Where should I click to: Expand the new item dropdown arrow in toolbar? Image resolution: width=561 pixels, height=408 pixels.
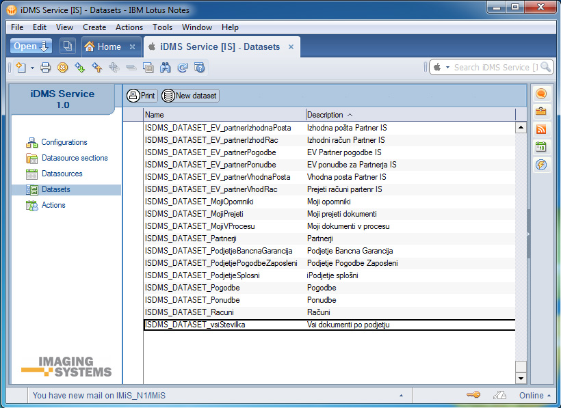click(31, 68)
